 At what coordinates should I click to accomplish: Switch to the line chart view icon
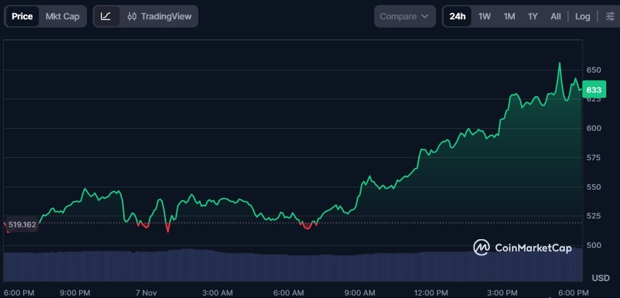[106, 16]
